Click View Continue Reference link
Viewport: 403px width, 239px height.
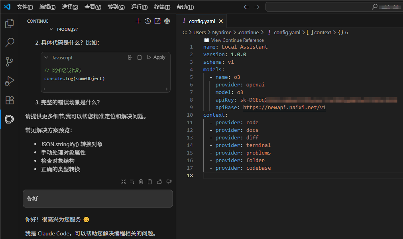point(237,40)
